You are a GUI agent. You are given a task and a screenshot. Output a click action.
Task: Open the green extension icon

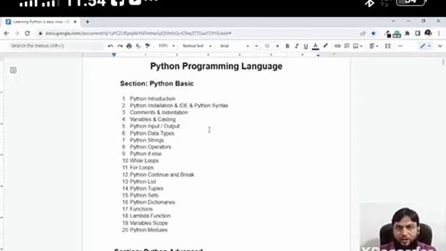click(x=397, y=34)
